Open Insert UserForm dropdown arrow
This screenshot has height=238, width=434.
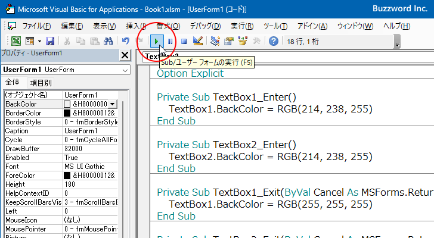[39, 42]
